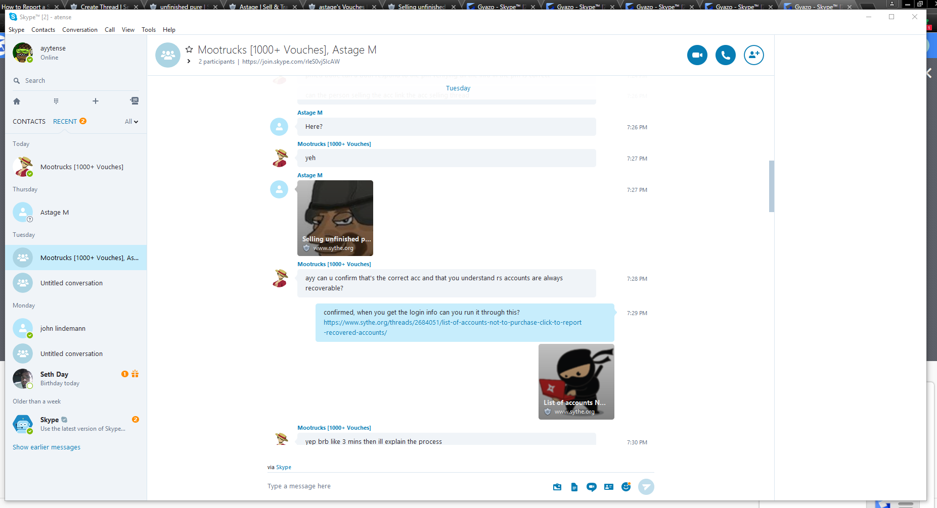Open the Skype official conversation
The image size is (937, 508).
point(76,424)
